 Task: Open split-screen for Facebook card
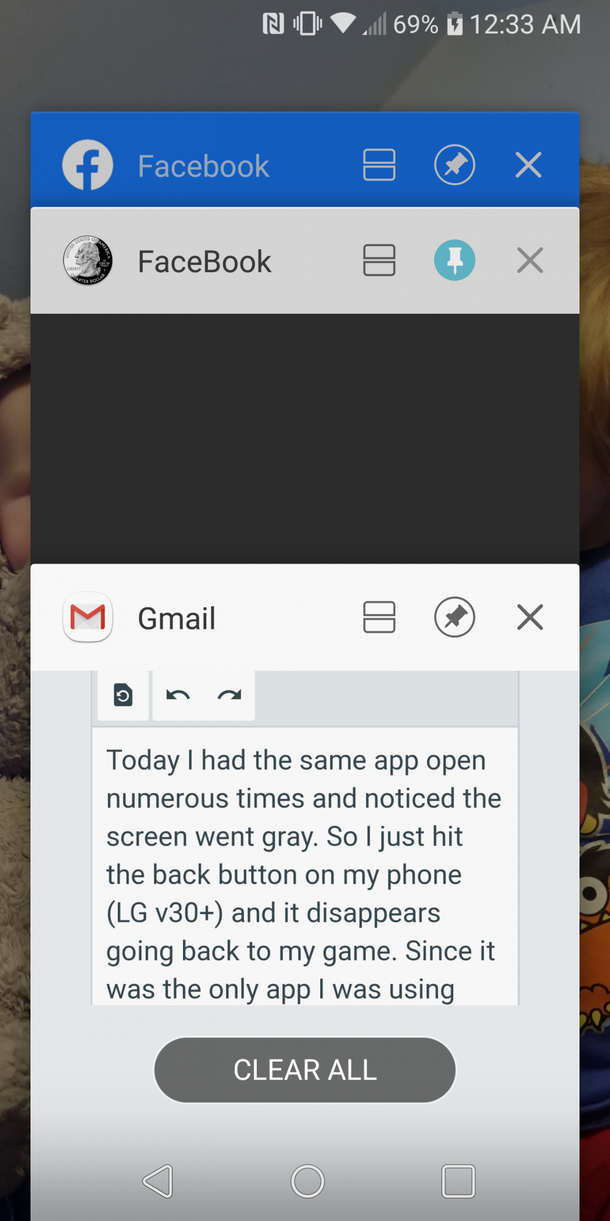[x=379, y=165]
